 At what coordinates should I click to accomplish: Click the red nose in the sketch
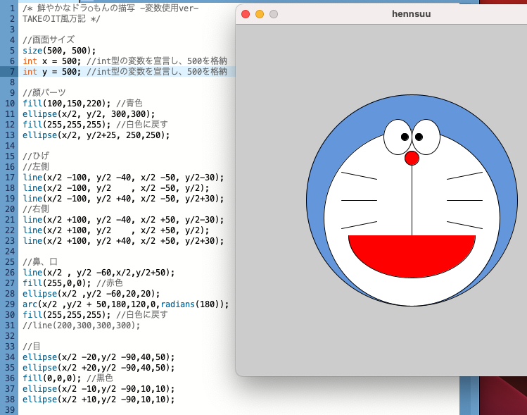point(412,159)
